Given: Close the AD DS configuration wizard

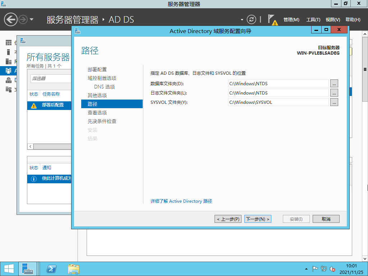Looking at the screenshot, I should tap(339, 30).
